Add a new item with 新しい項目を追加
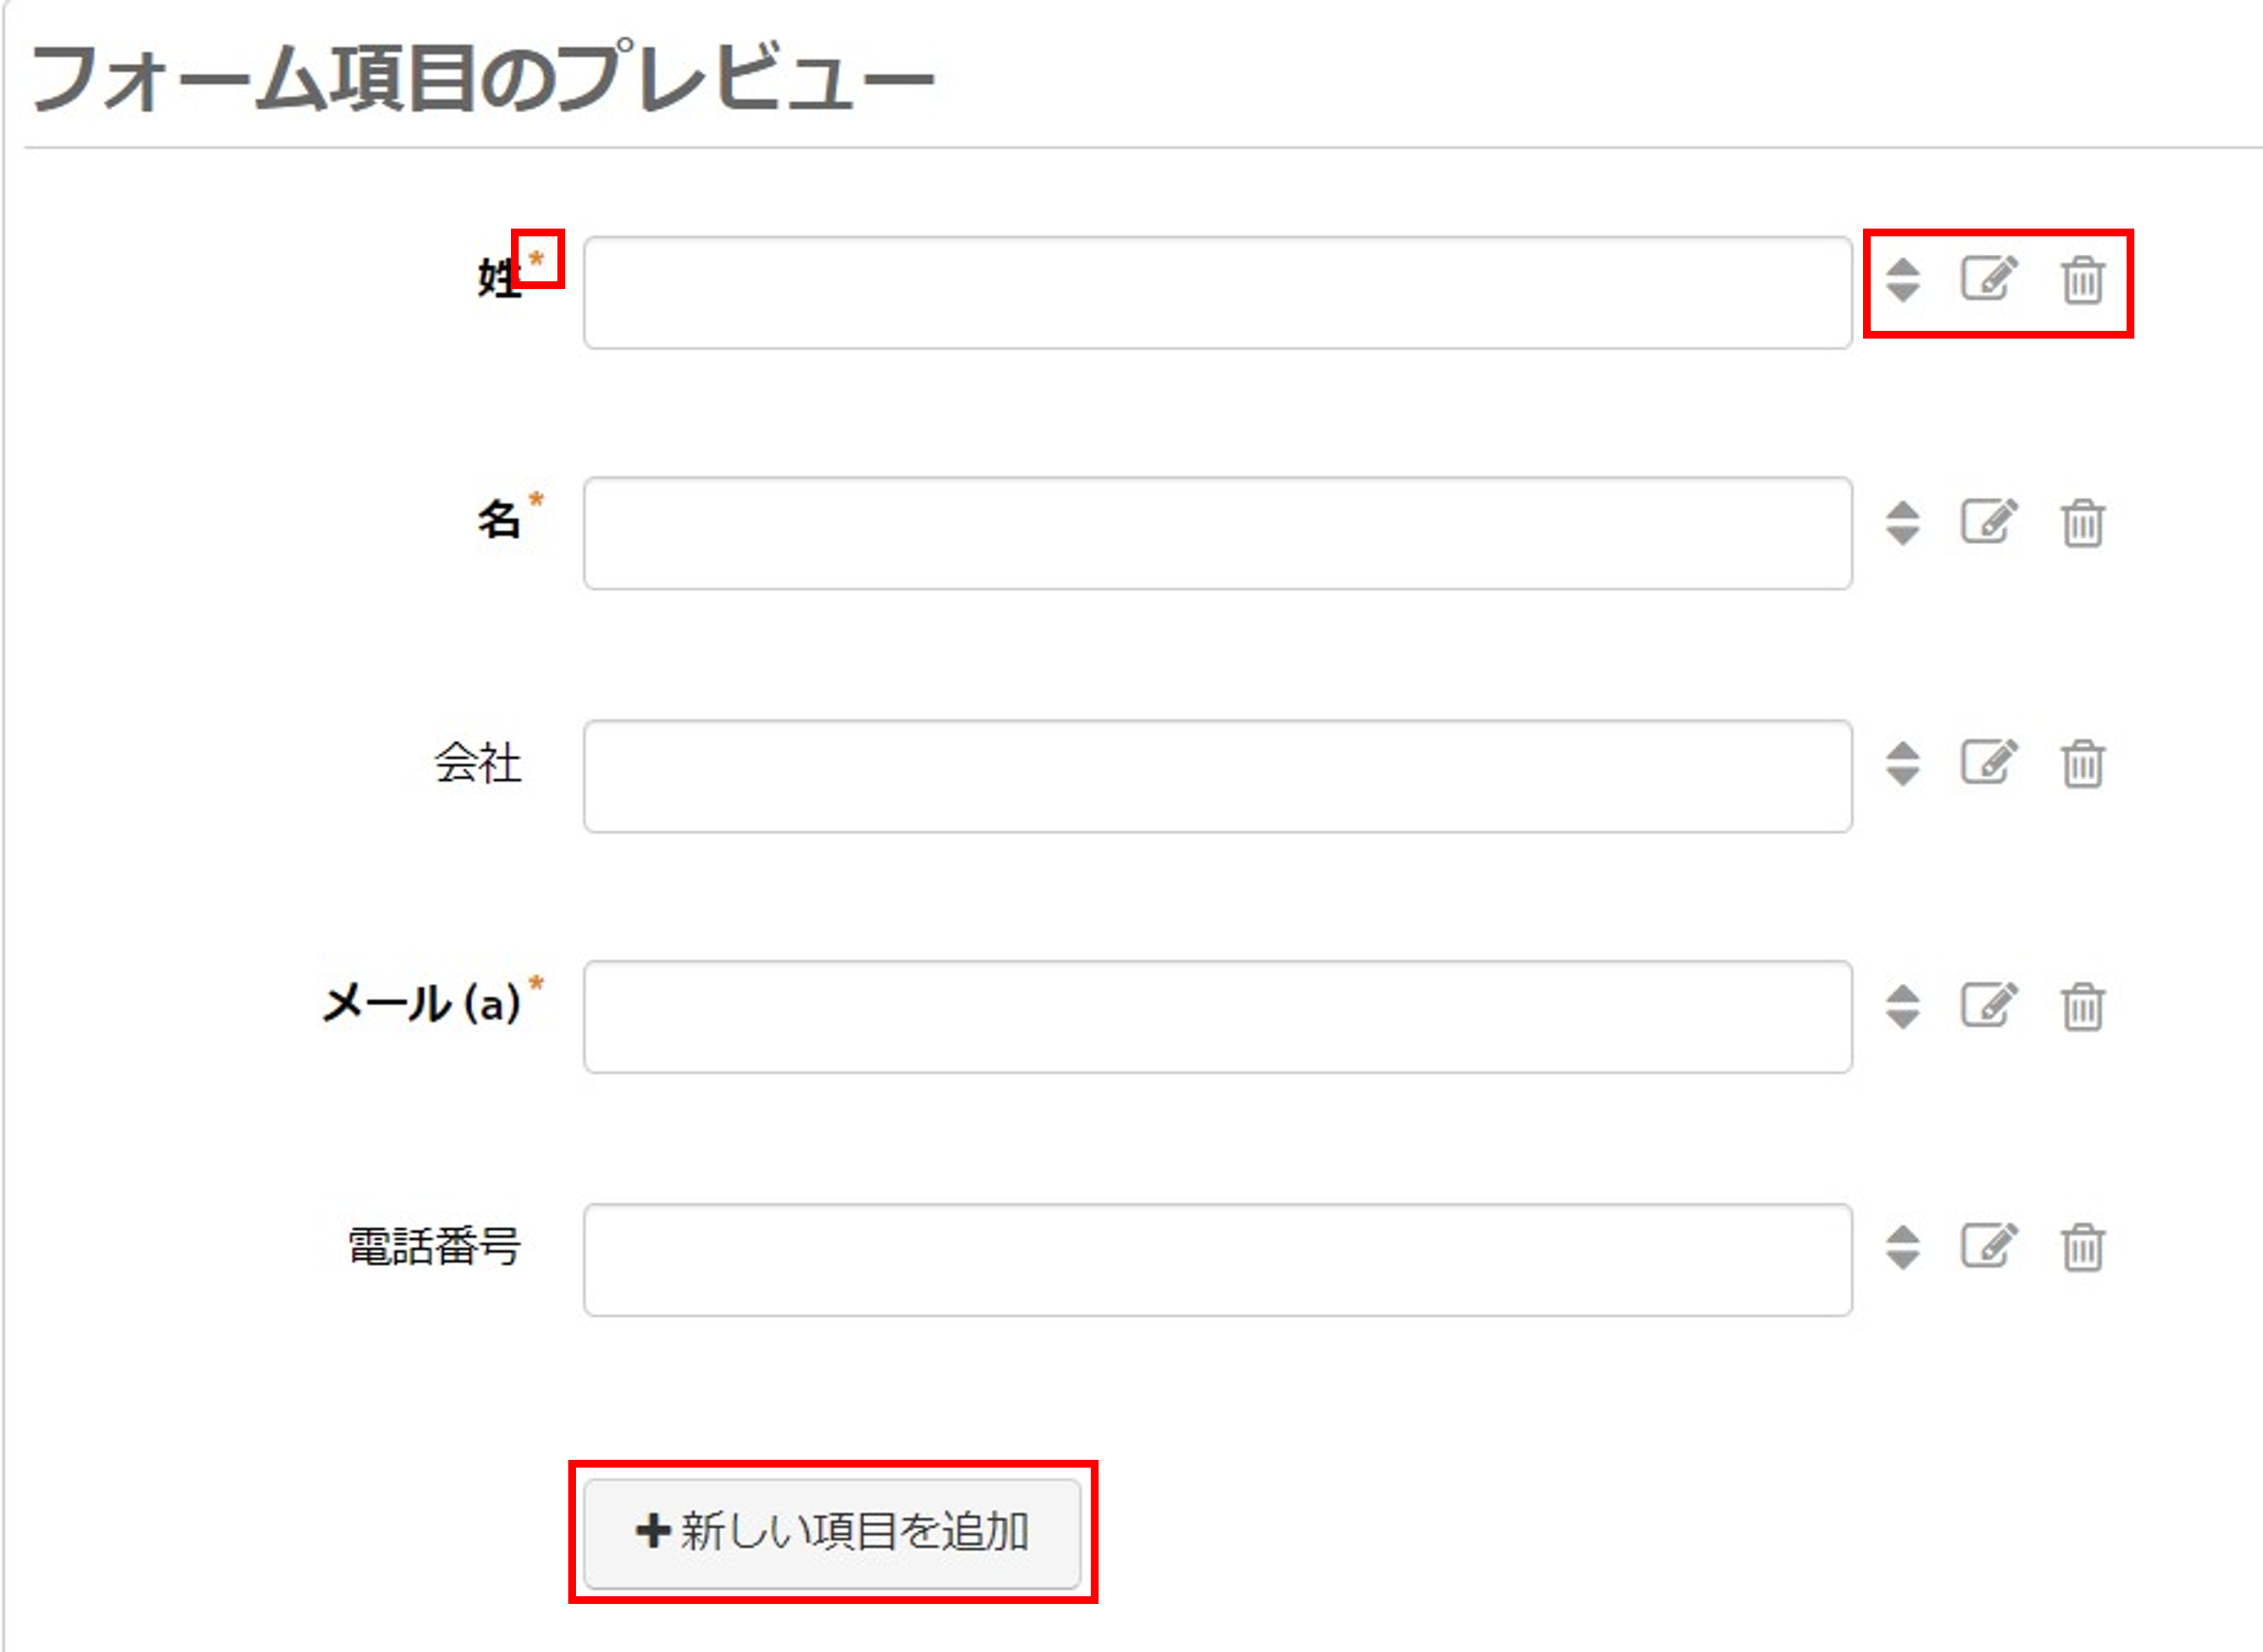 [833, 1533]
